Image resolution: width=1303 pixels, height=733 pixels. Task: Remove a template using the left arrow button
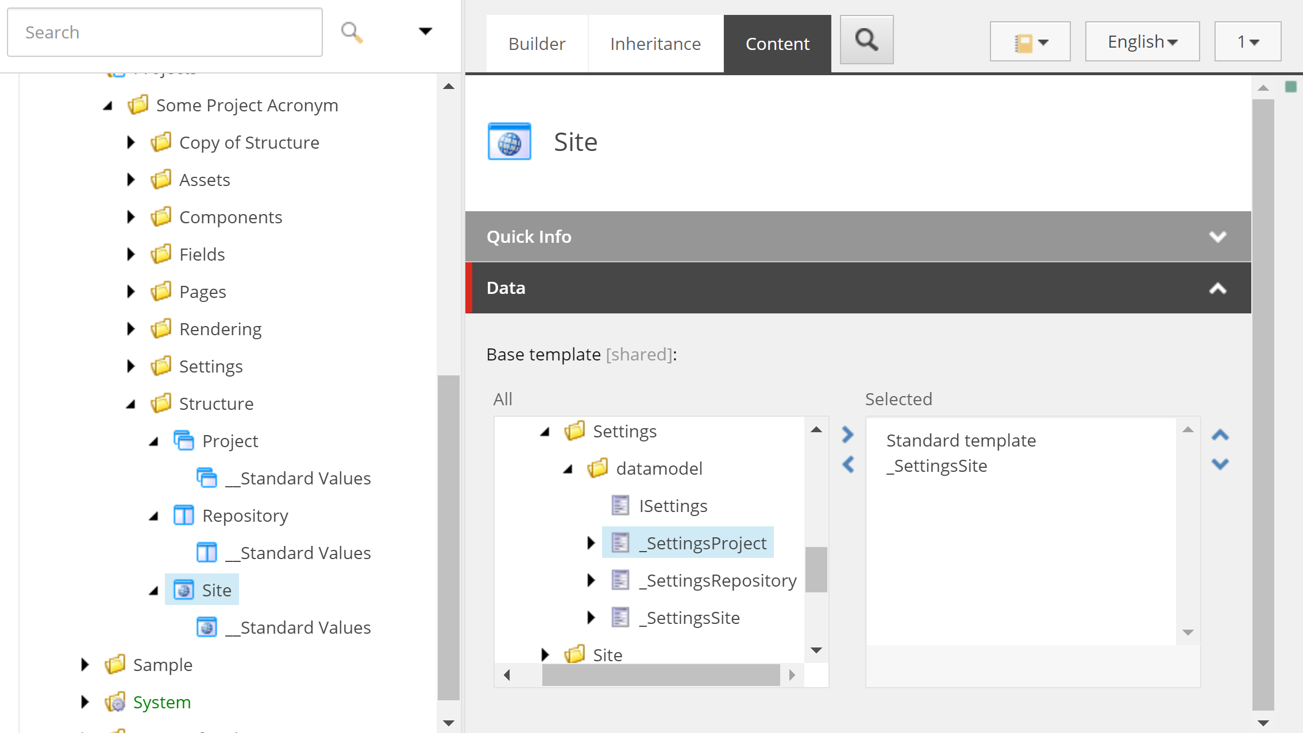pos(848,465)
